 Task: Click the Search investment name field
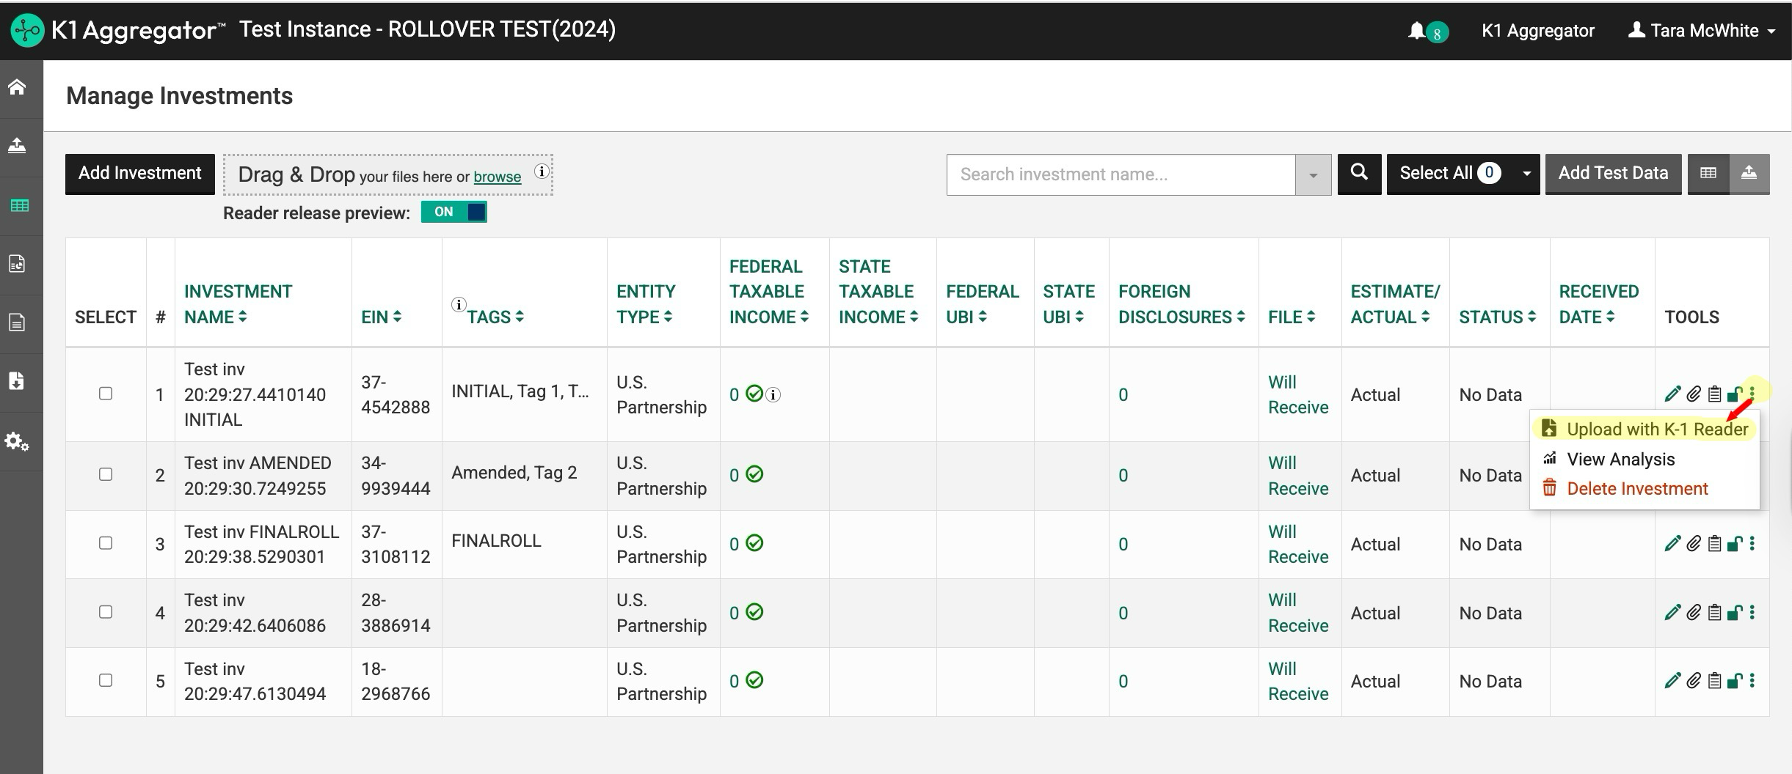pyautogui.click(x=1121, y=174)
